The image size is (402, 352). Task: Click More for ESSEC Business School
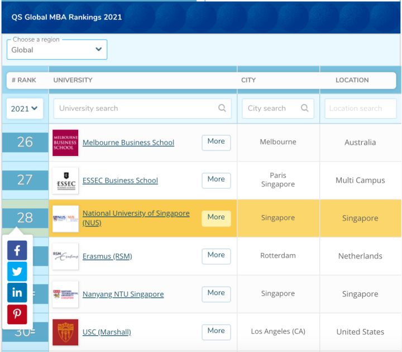216,180
